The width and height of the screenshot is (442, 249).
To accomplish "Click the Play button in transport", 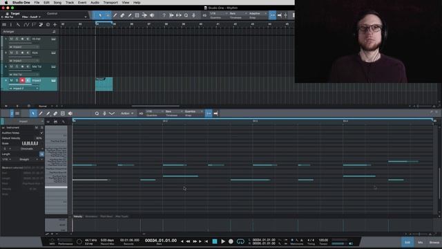I will pos(223,241).
